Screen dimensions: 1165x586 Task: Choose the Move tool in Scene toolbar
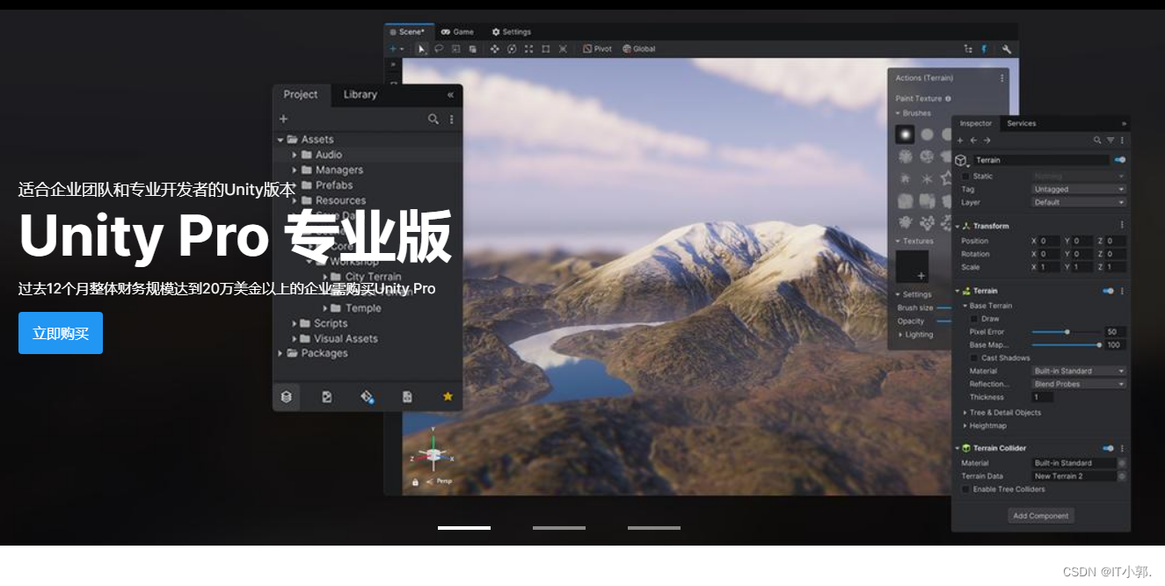click(x=495, y=49)
